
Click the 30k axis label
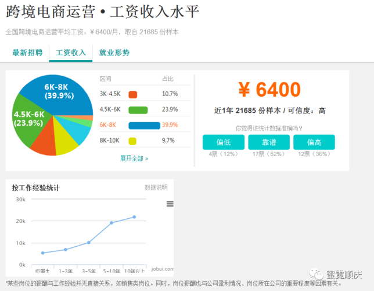coord(21,200)
